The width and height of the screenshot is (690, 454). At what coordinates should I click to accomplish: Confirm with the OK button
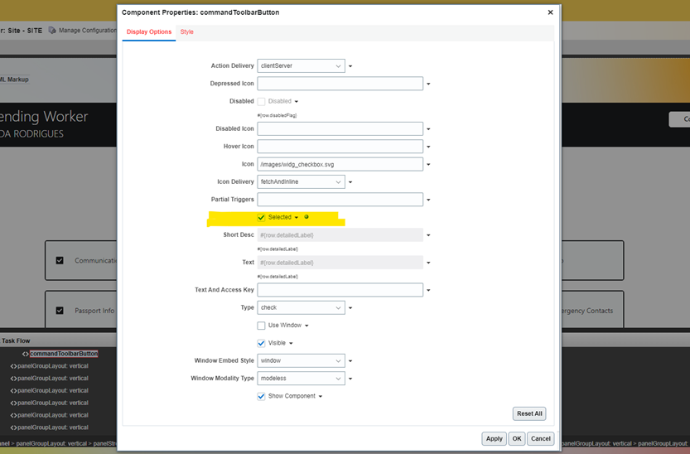click(x=517, y=438)
